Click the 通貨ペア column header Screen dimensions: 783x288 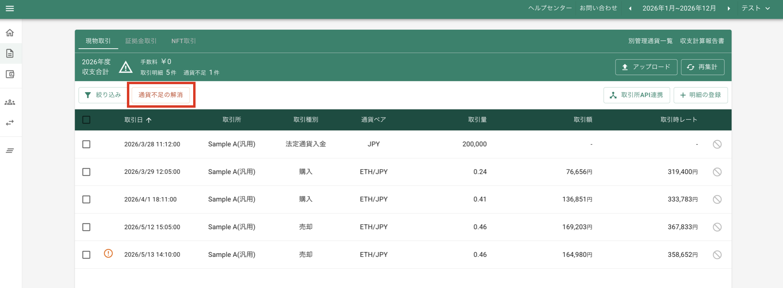click(374, 120)
